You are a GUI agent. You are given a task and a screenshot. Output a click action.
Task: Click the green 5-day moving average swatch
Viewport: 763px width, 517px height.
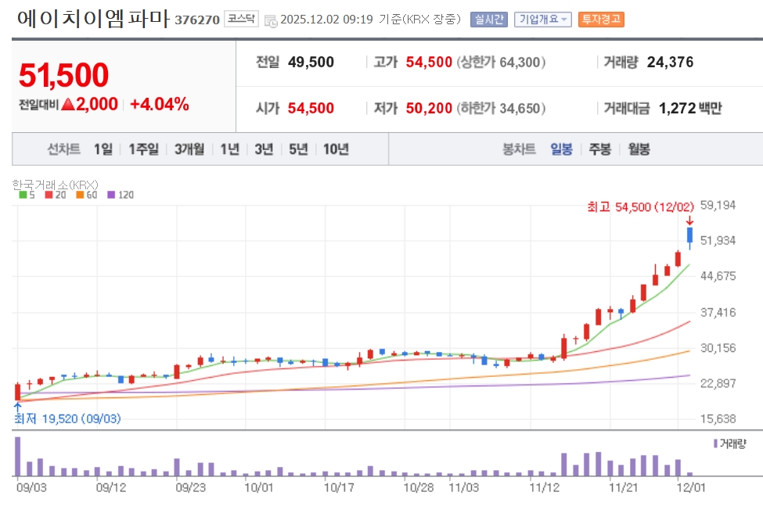pyautogui.click(x=23, y=195)
